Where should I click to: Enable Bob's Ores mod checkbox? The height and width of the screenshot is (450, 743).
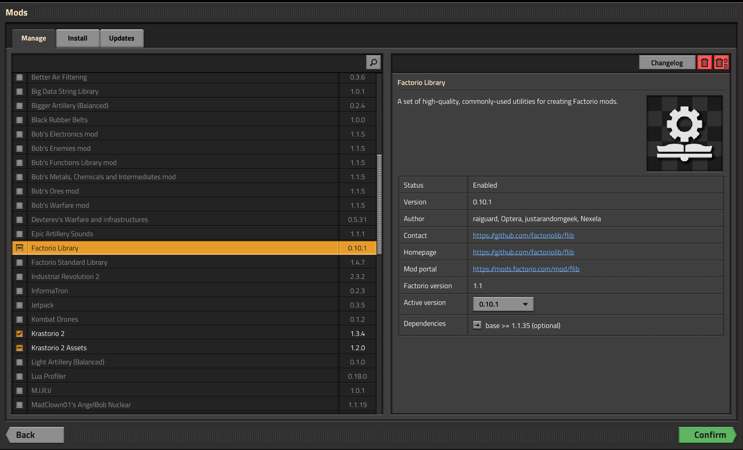pyautogui.click(x=19, y=191)
